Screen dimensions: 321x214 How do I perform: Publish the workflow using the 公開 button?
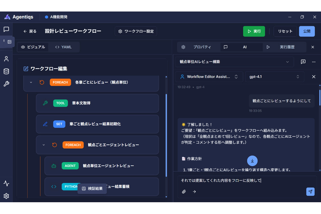pyautogui.click(x=307, y=31)
